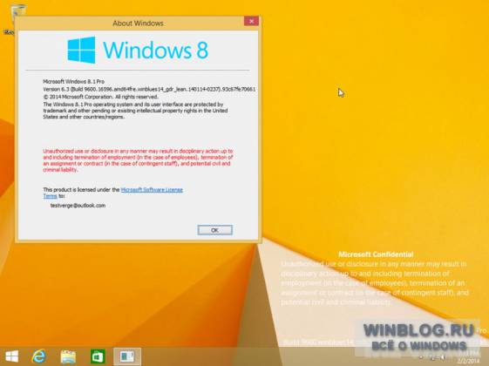Click the volume icon in system tray
Screen dimensions: 489x366
click(x=443, y=358)
